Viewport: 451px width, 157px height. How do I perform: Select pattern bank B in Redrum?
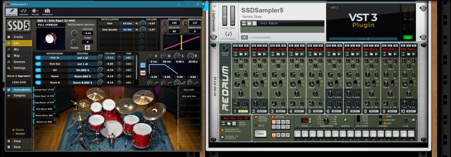[278, 135]
